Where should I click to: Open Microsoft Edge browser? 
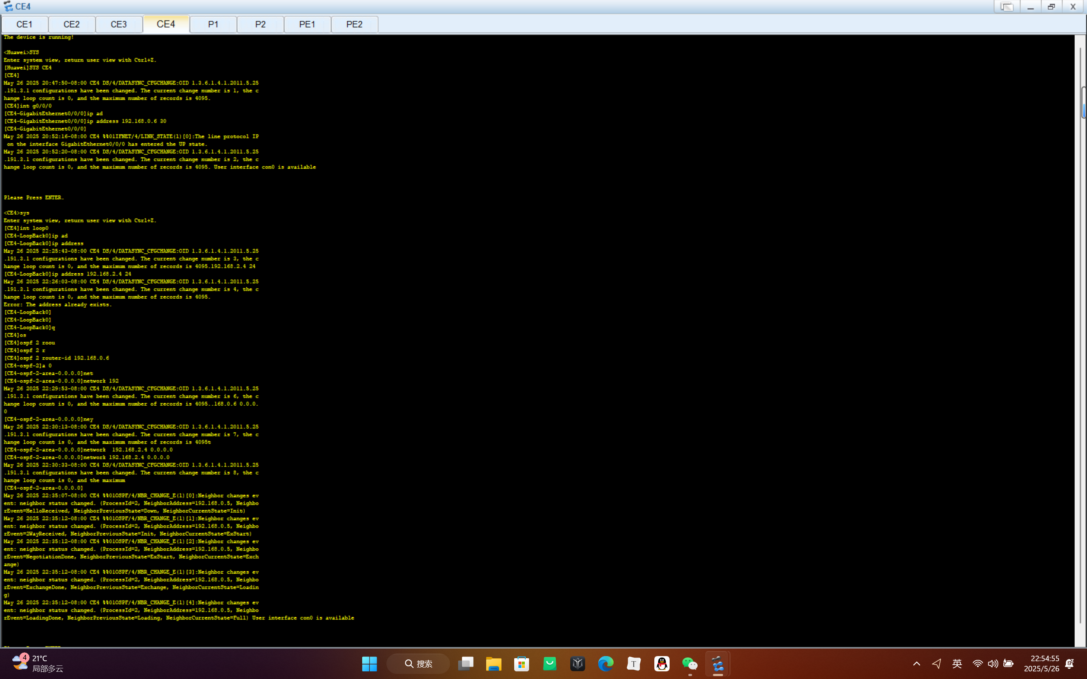pos(605,664)
